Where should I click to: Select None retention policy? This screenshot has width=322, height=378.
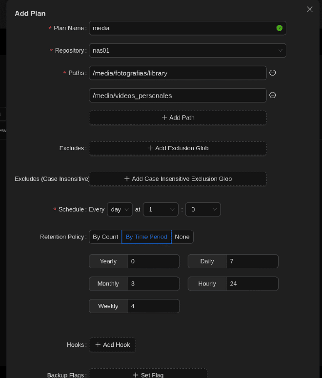tap(182, 237)
